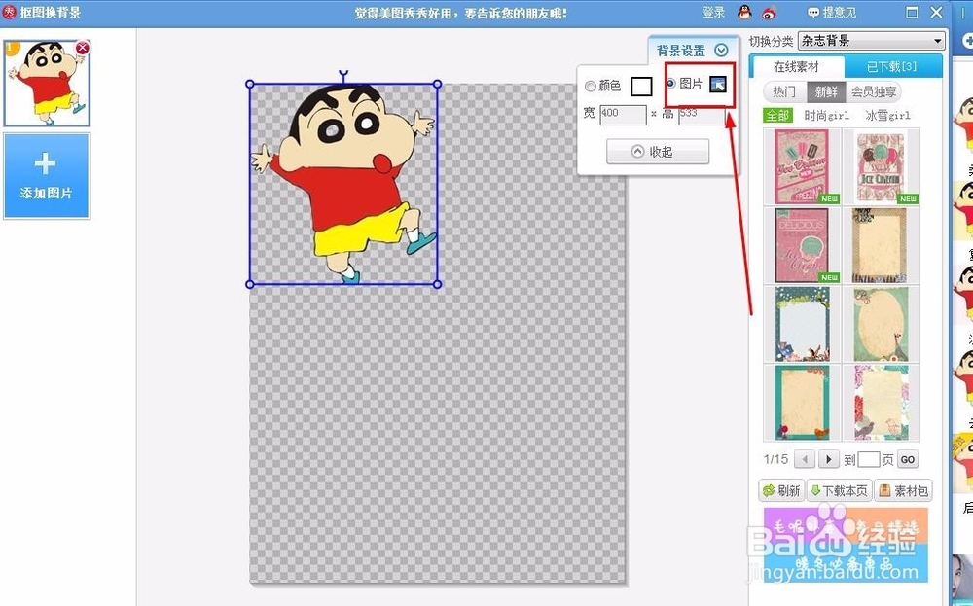Choose the 冰雪girl category tag
The width and height of the screenshot is (973, 606).
click(888, 116)
